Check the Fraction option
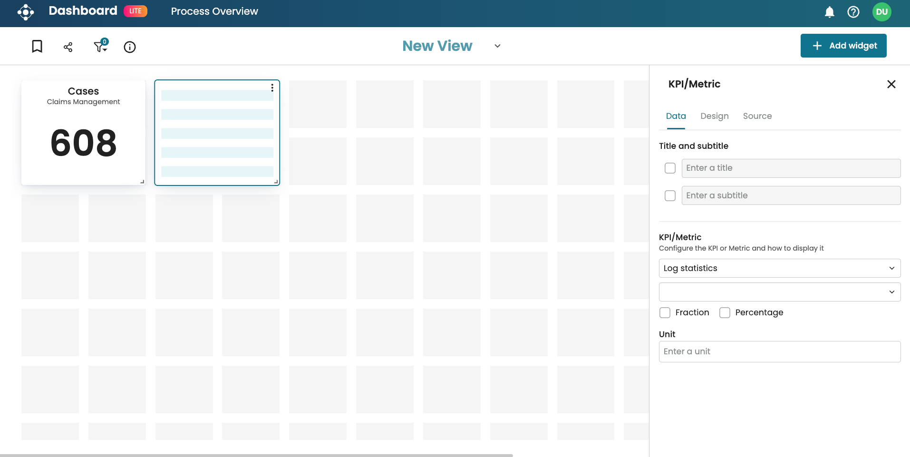The height and width of the screenshot is (457, 910). tap(665, 312)
